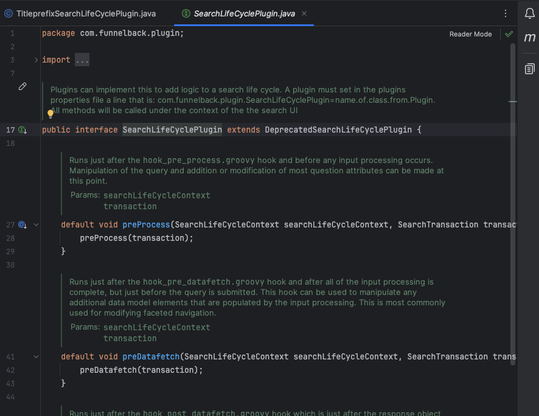
Task: Collapse the preDatafetch method with its chevron
Action: pos(35,356)
